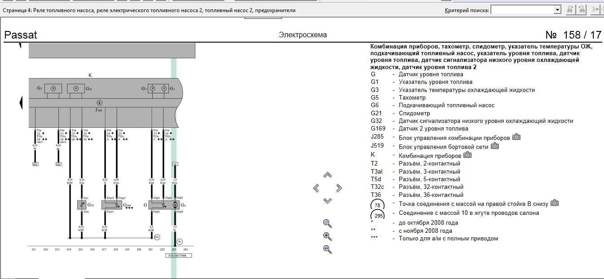Open camera photo for J285 control unit

(x=516, y=137)
